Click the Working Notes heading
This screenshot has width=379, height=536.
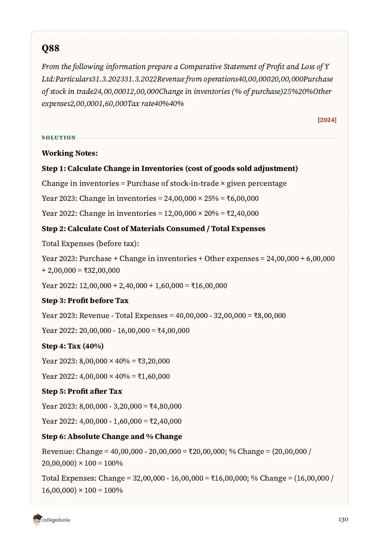pyautogui.click(x=70, y=153)
